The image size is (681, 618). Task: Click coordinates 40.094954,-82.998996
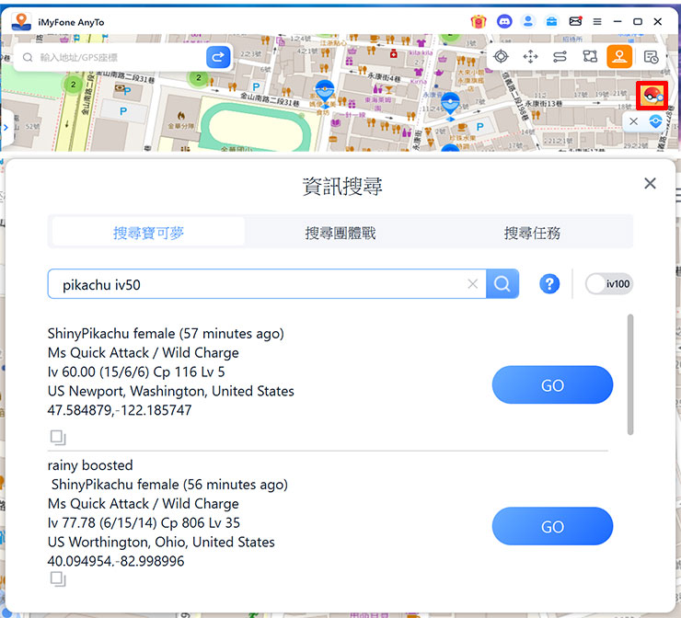116,561
